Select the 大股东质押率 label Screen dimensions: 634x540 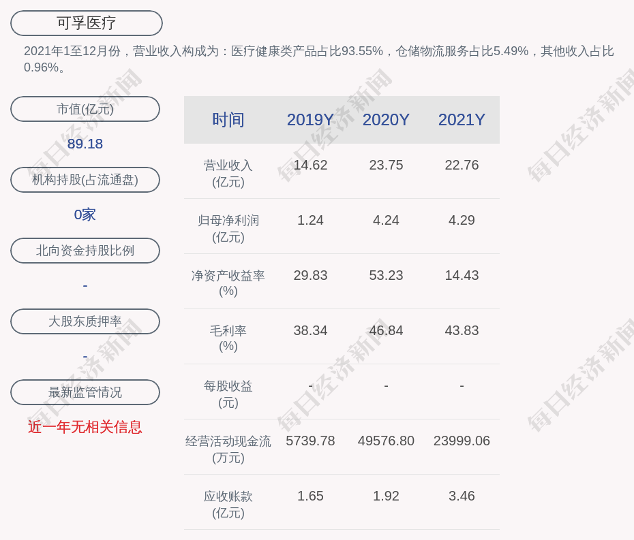click(x=85, y=321)
